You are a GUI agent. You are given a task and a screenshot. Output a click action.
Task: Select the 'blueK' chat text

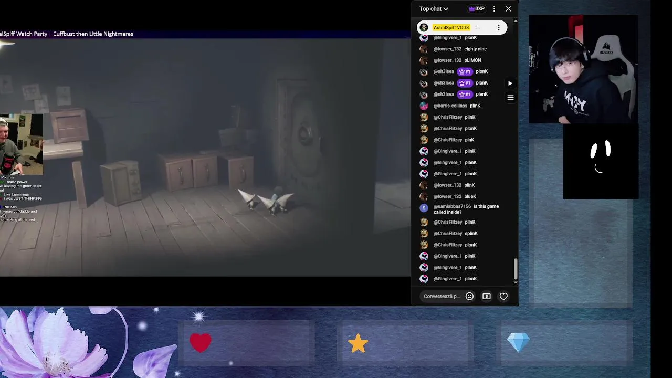click(470, 196)
